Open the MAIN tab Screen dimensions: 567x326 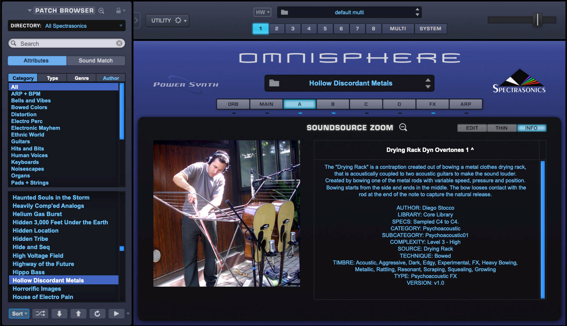(x=266, y=104)
